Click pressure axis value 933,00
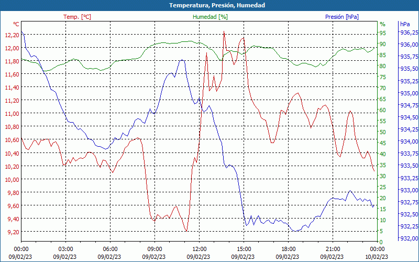Viewport: 419px width, 262px height. point(409,190)
